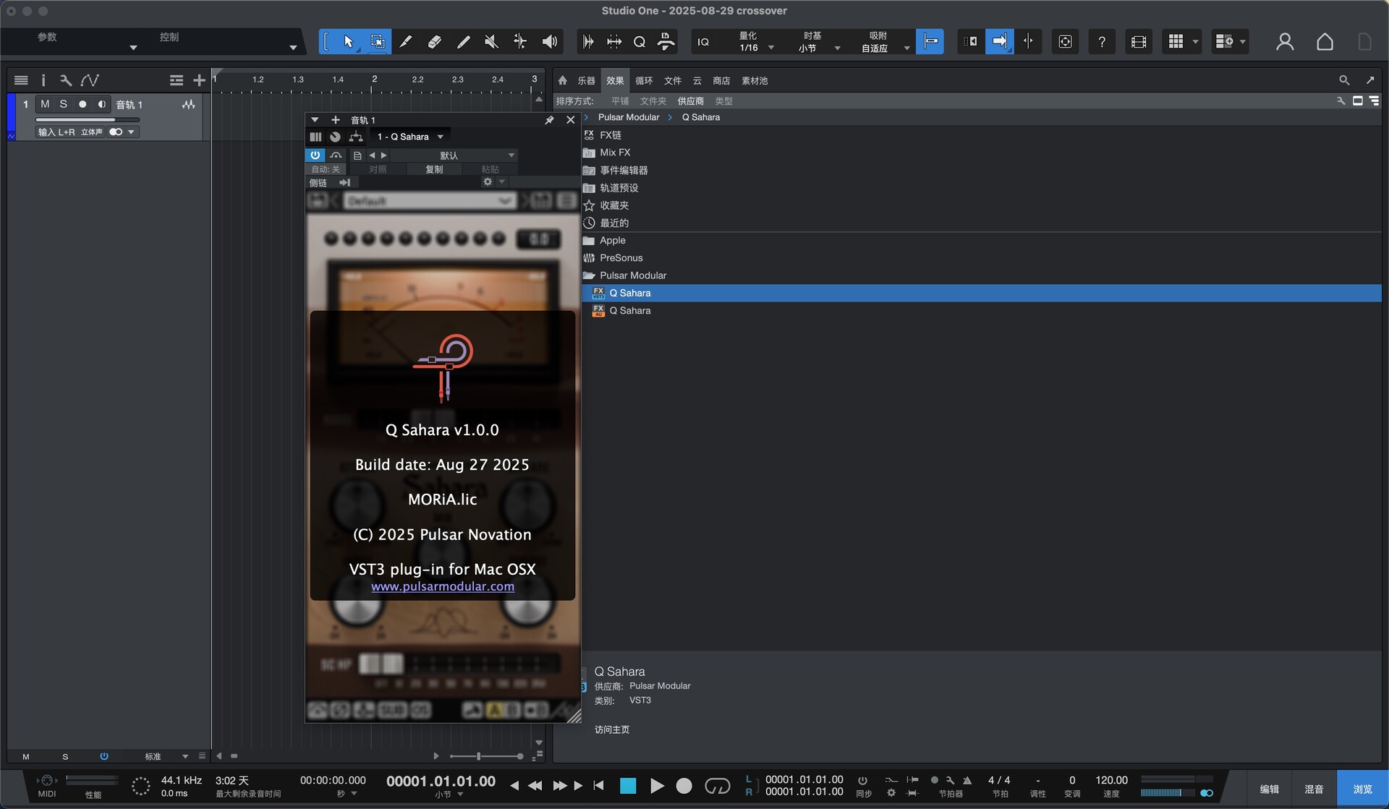
Task: Adjust track 1 volume fader
Action: click(87, 120)
